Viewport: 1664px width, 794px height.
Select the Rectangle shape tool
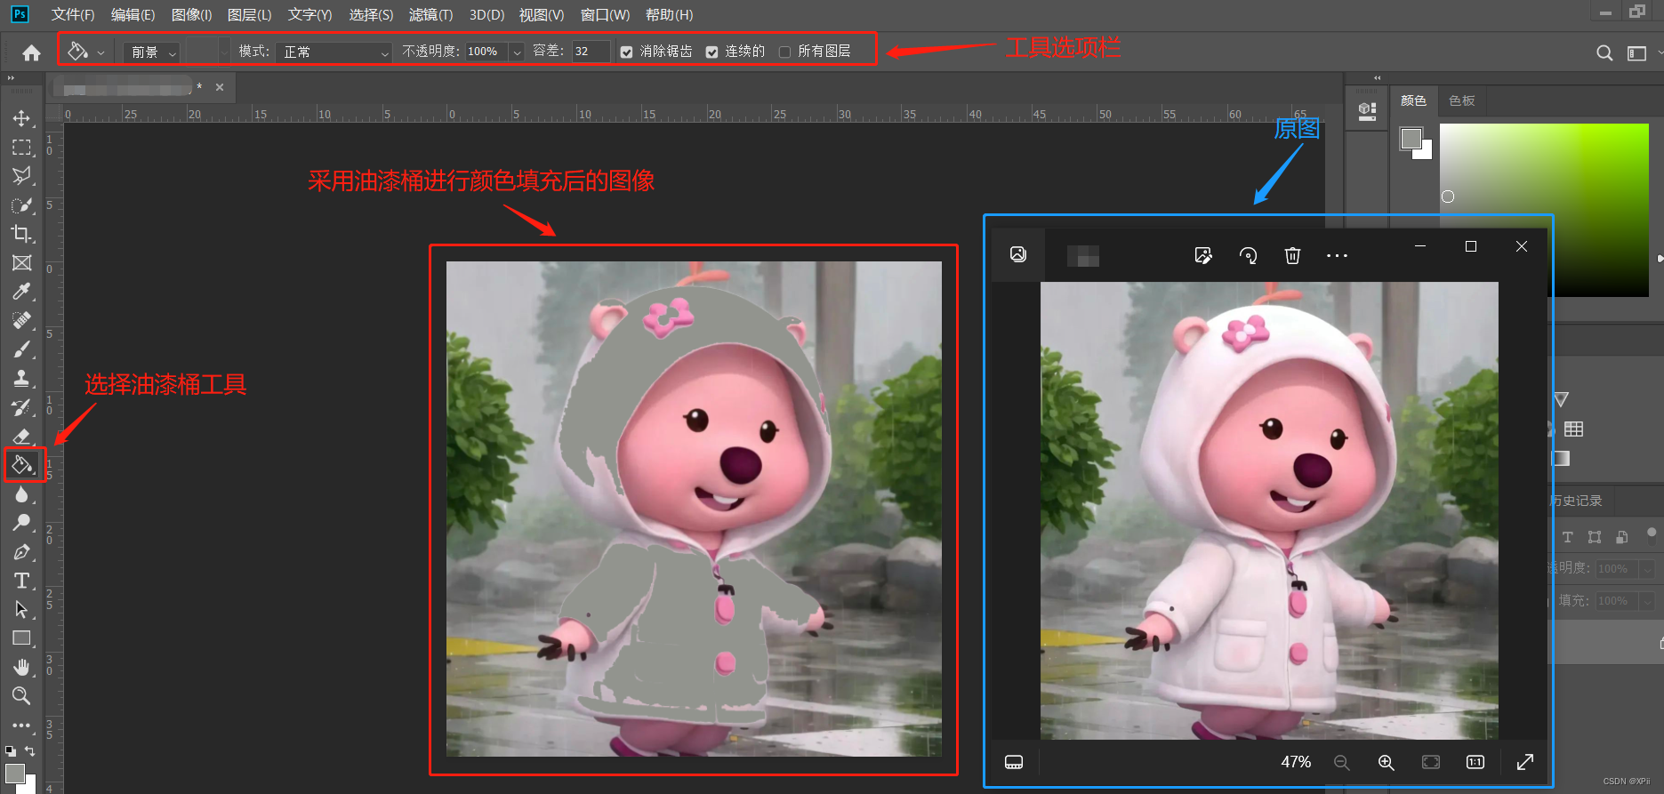[x=21, y=638]
